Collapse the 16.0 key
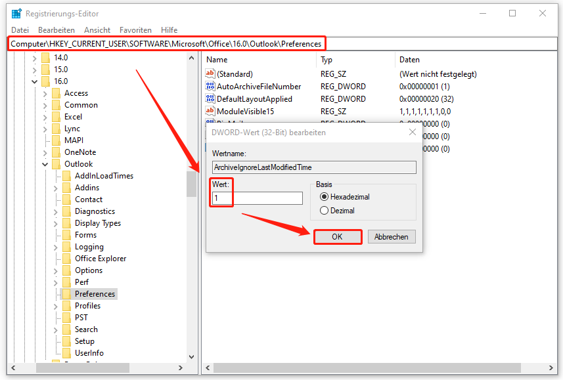 34,81
